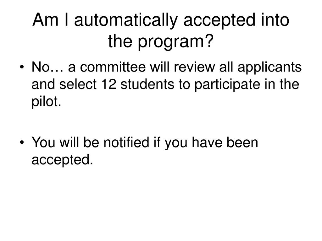The height and width of the screenshot is (241, 322).
Task: Click the number '12' in the text
Action: (x=109, y=84)
